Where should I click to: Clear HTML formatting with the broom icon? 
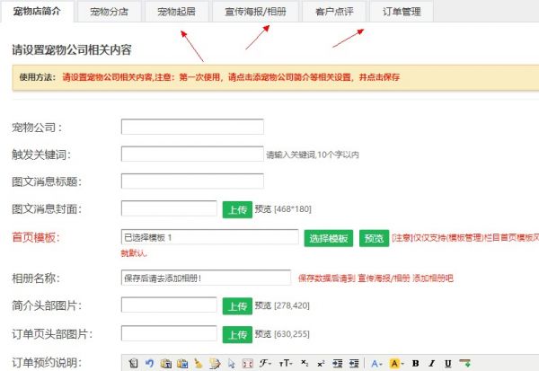point(199,363)
